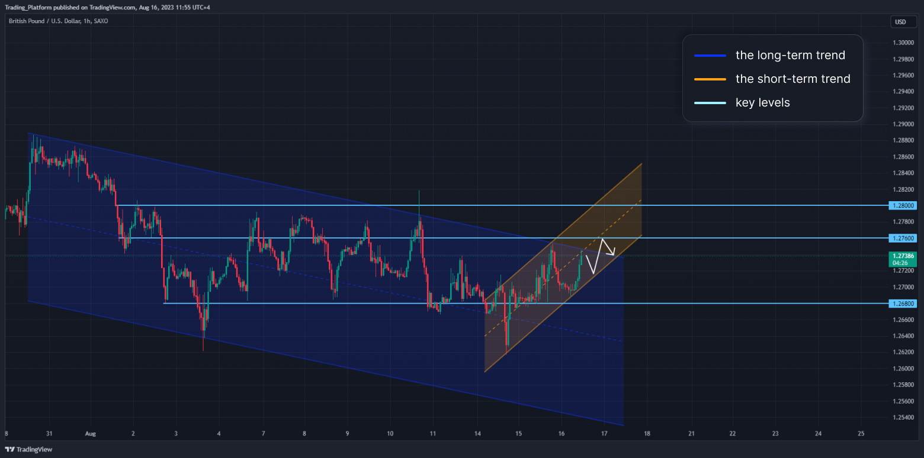Click the 1.30000 price axis label
The width and height of the screenshot is (924, 458).
click(x=903, y=43)
